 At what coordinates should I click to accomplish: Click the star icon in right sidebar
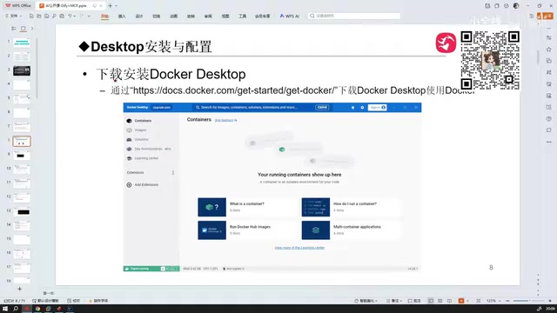pyautogui.click(x=549, y=50)
